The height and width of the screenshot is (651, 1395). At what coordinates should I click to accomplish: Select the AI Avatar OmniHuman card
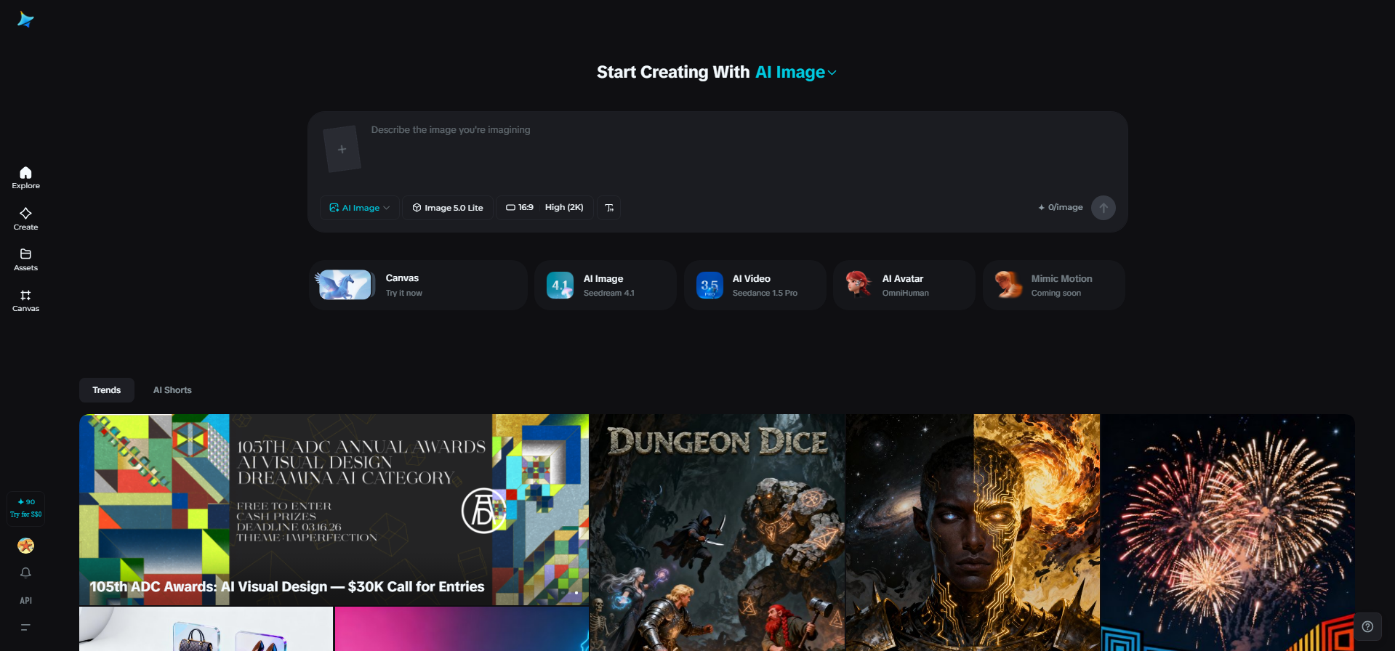coord(904,286)
